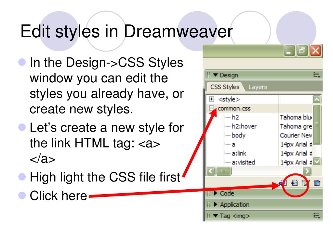This screenshot has width=333, height=249.
Task: Click the horizontal scrollbar right arrow
Action: (307, 171)
